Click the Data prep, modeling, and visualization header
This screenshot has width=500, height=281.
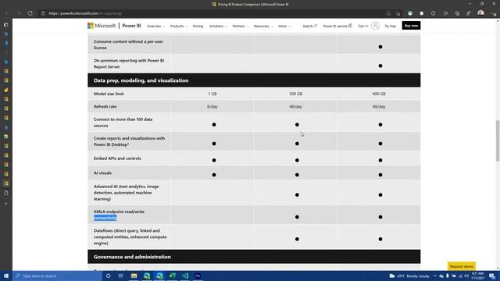click(141, 80)
